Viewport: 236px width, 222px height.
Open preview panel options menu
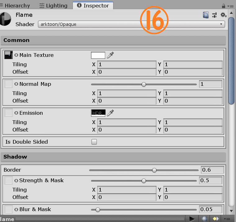227,219
